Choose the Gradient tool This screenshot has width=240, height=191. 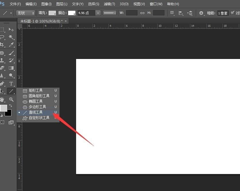pyautogui.click(x=11, y=68)
